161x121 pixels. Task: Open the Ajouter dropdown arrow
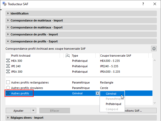click(x=33, y=111)
